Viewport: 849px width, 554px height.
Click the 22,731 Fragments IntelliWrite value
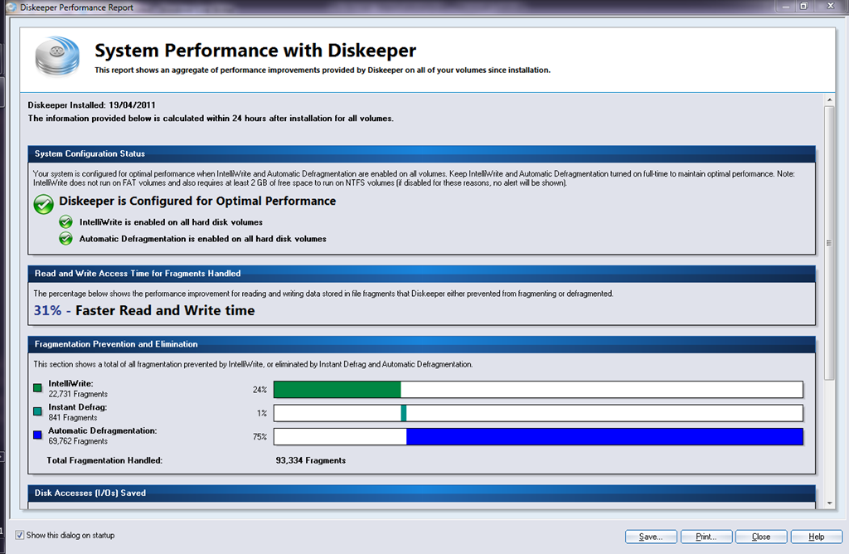tap(78, 394)
